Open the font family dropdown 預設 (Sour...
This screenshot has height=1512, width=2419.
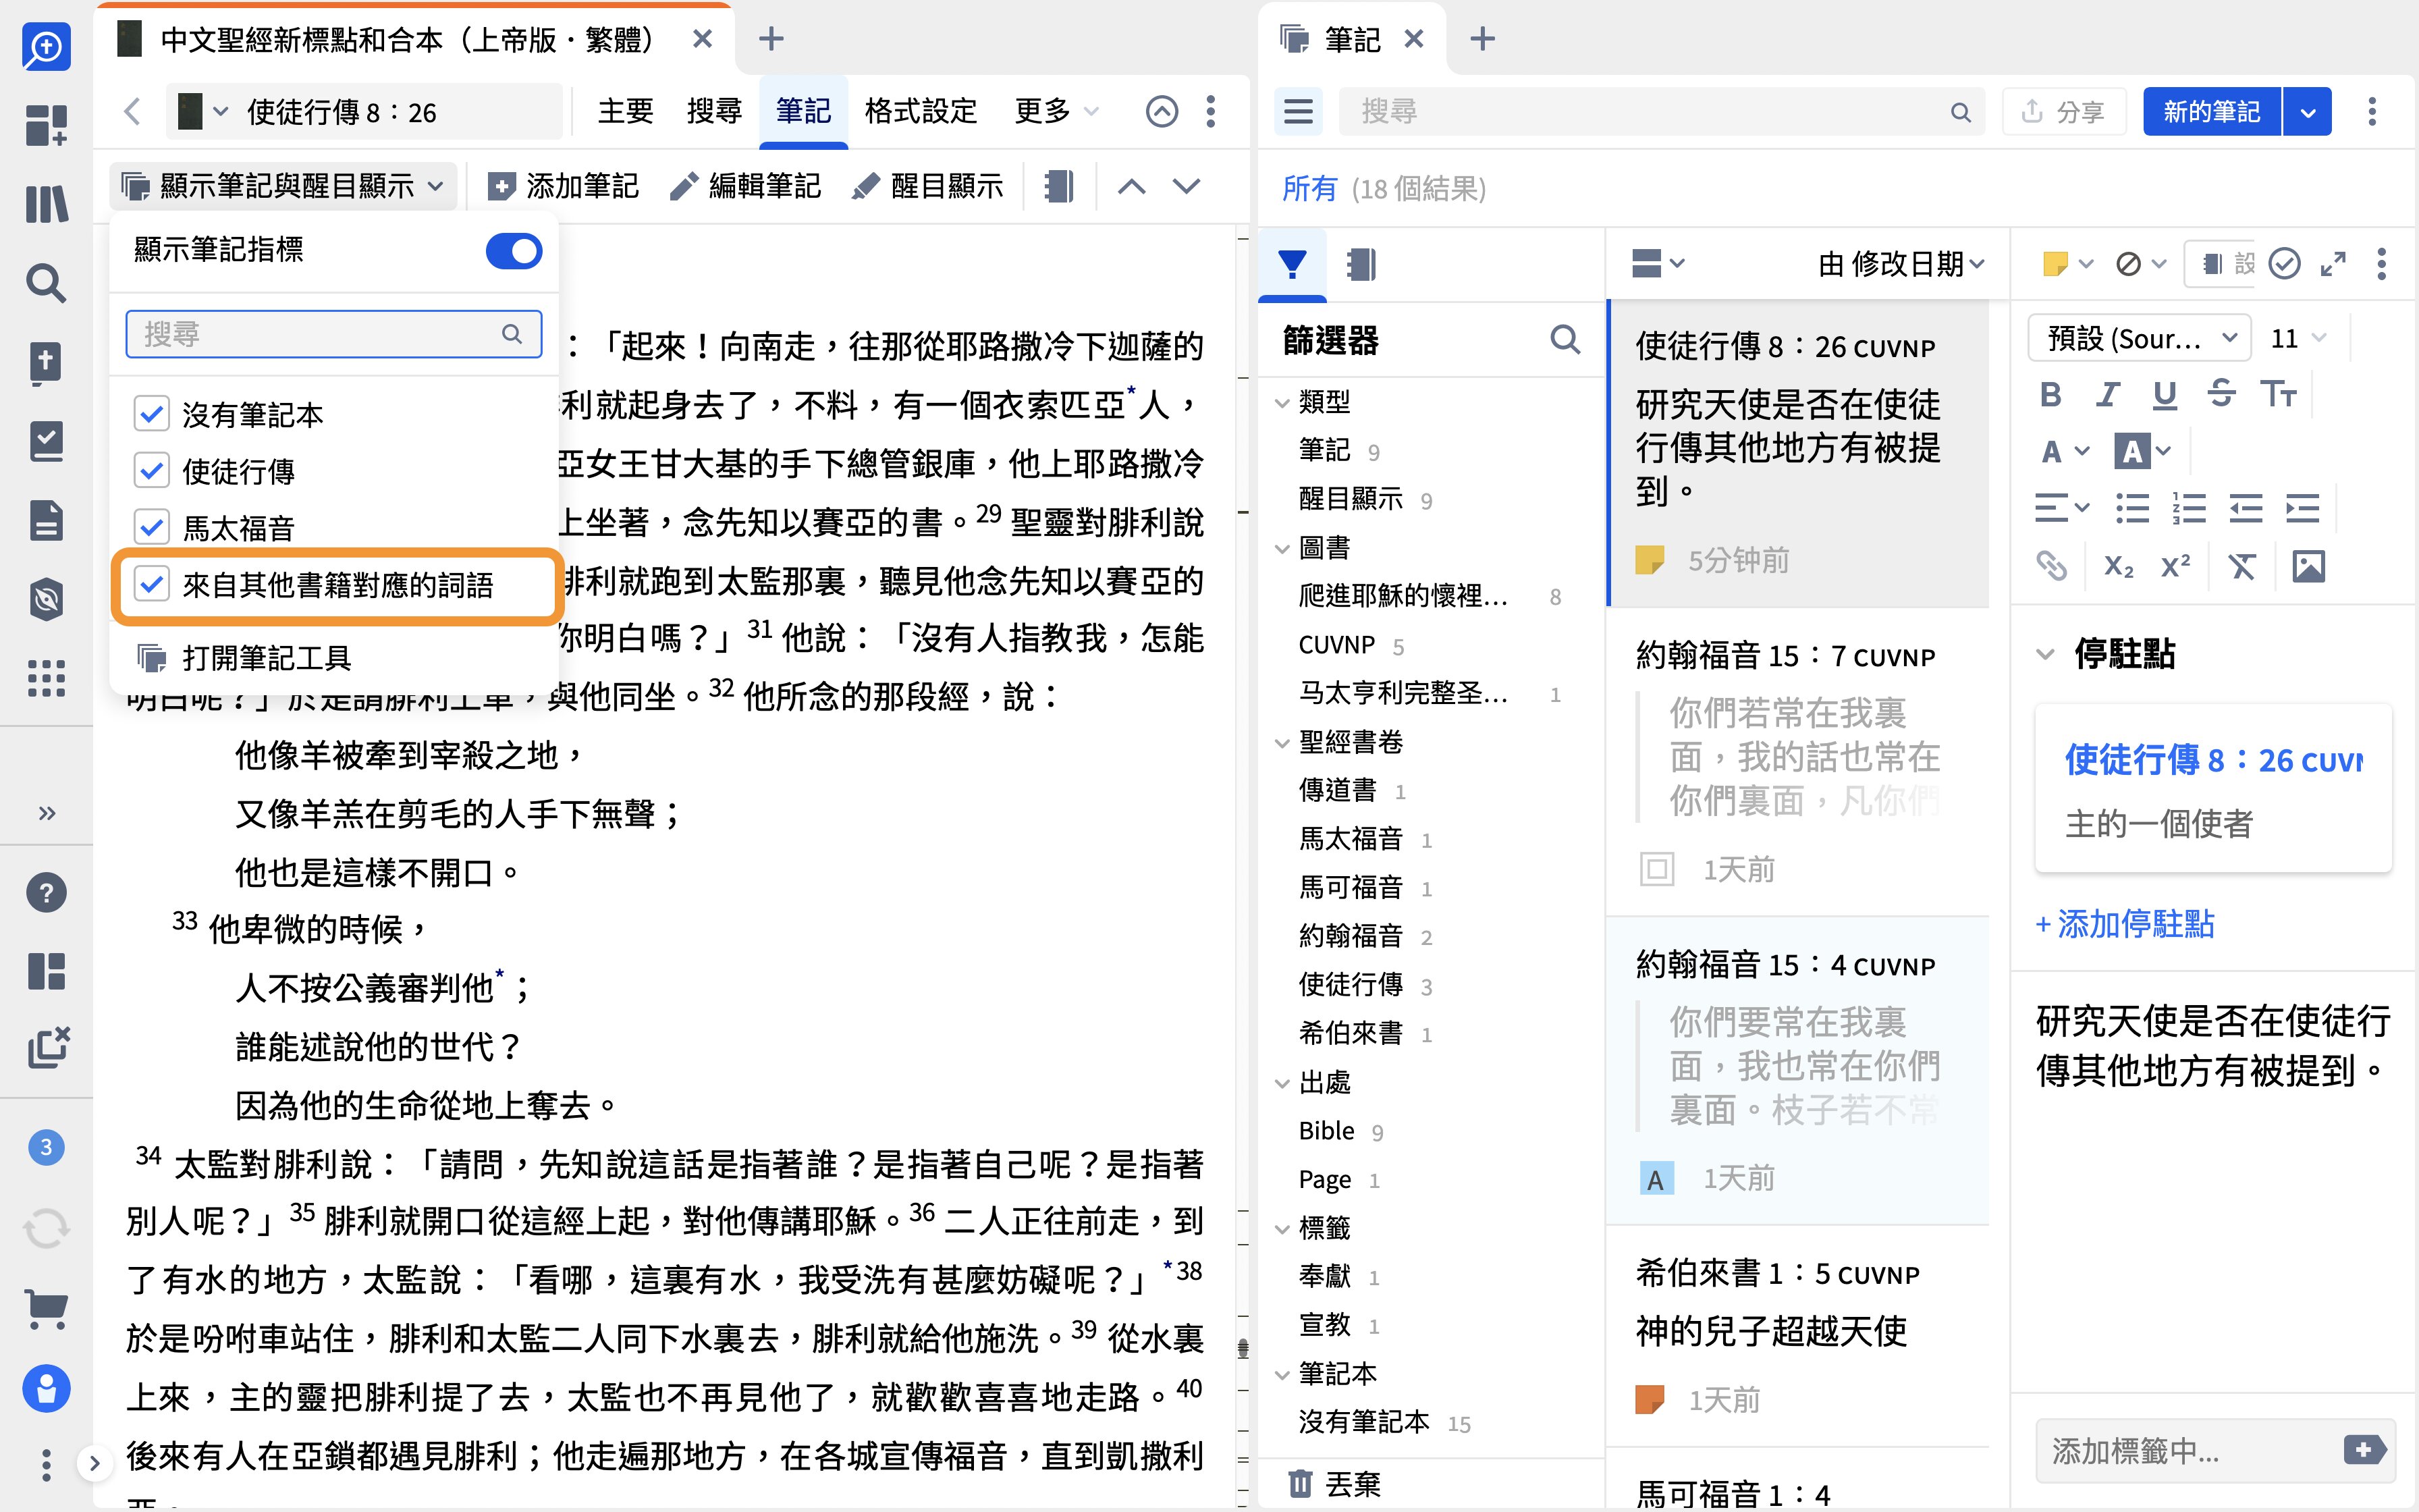[2139, 339]
